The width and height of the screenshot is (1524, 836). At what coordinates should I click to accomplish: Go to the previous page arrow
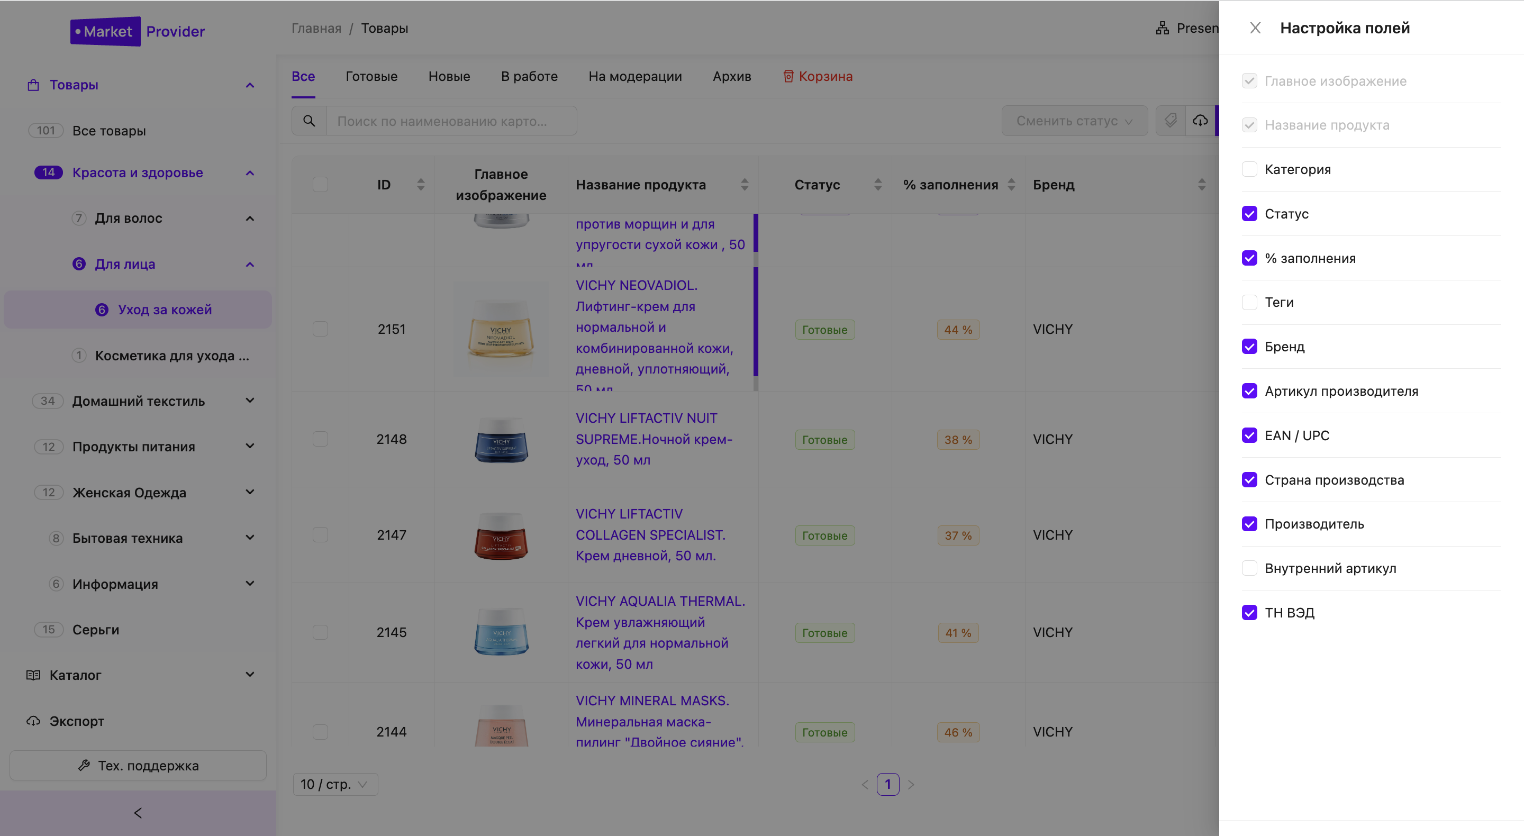tap(865, 785)
